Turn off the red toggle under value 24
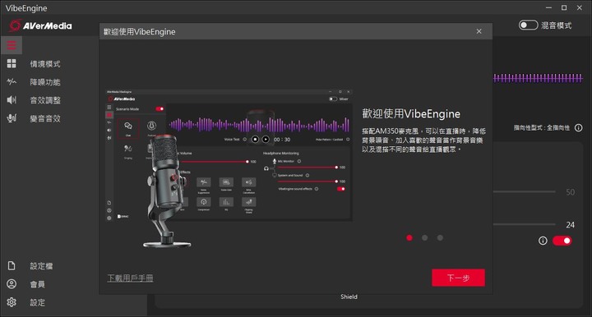The height and width of the screenshot is (317, 592). pos(562,241)
